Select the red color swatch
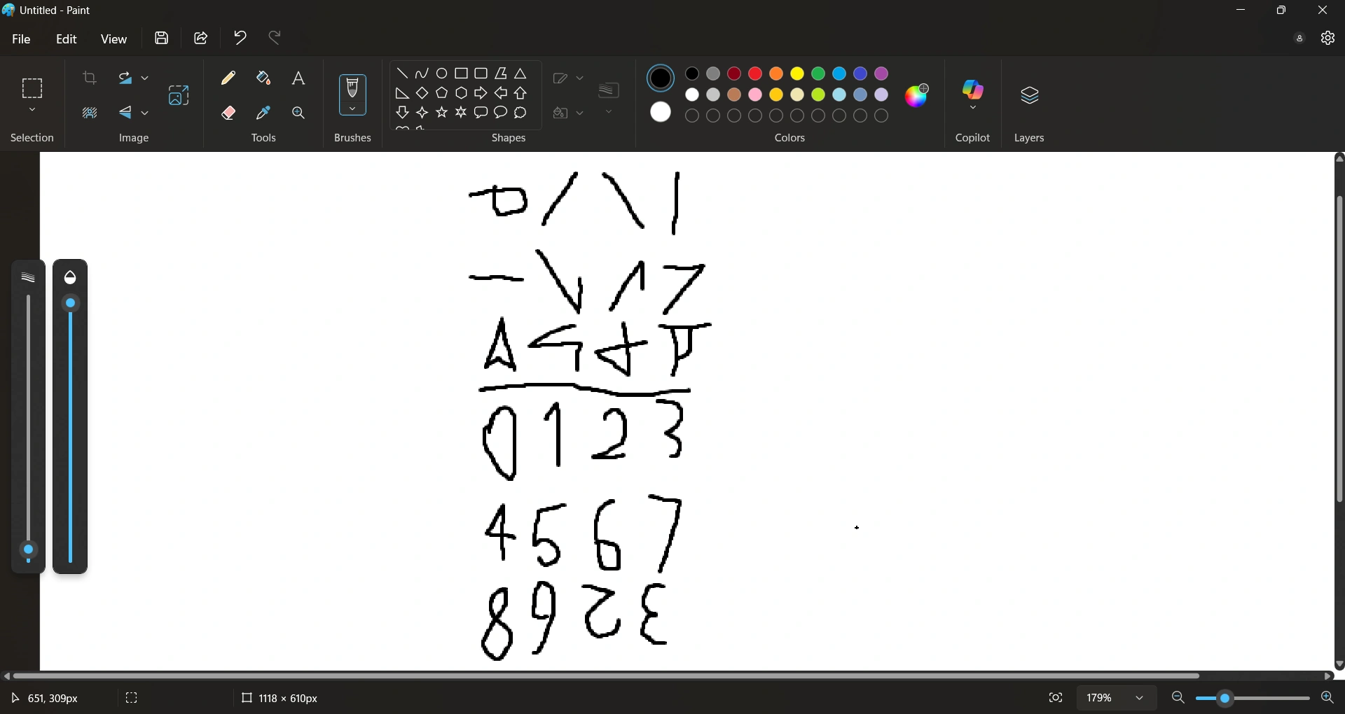Viewport: 1345px width, 714px height. (x=756, y=73)
